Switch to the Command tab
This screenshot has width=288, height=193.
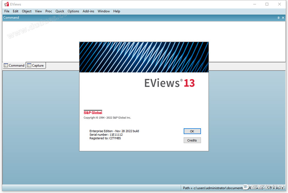tap(14, 65)
